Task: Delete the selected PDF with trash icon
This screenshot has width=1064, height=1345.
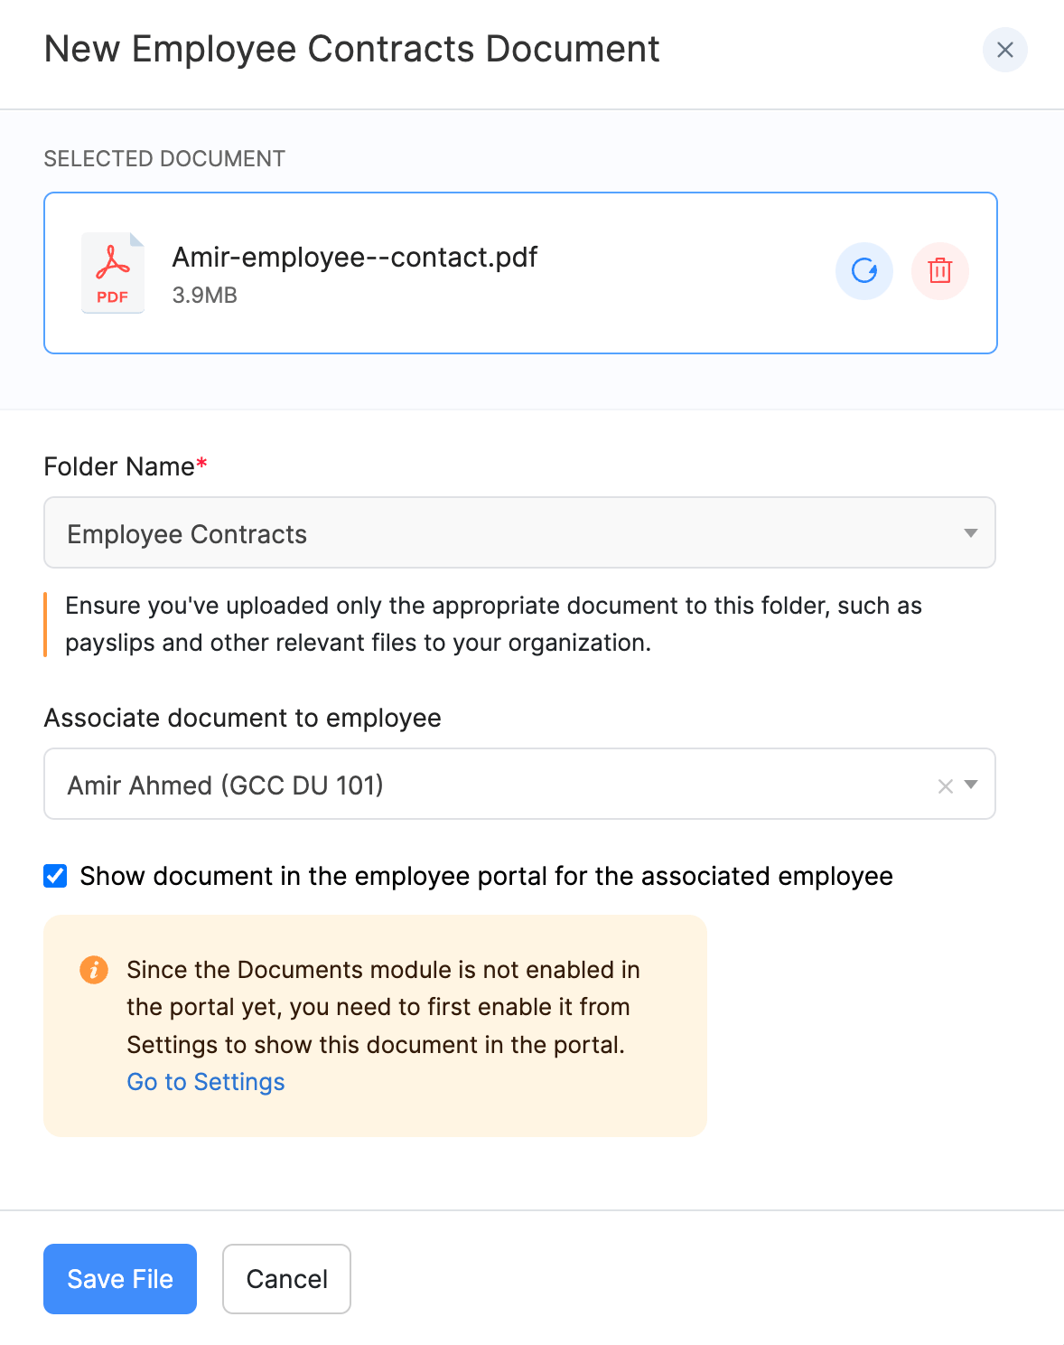Action: (x=939, y=271)
